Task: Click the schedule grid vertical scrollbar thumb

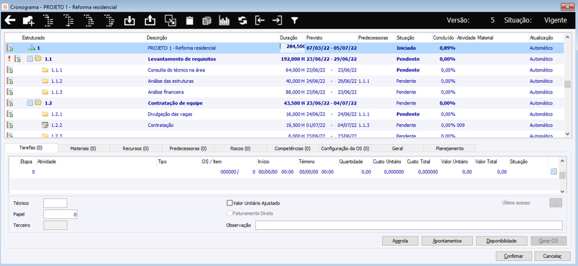Action: coord(567,84)
